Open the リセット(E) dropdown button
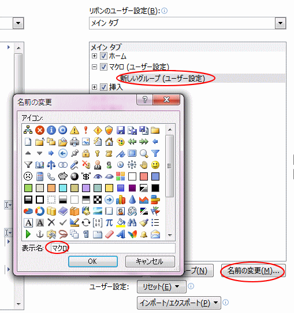The width and height of the screenshot is (294, 313). click(x=162, y=286)
